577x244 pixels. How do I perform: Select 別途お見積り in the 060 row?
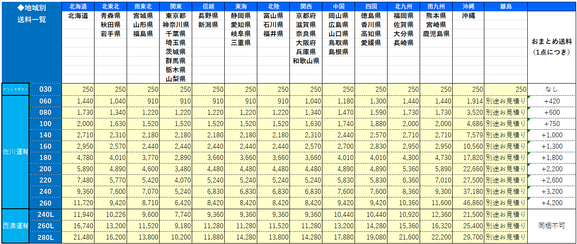click(506, 101)
